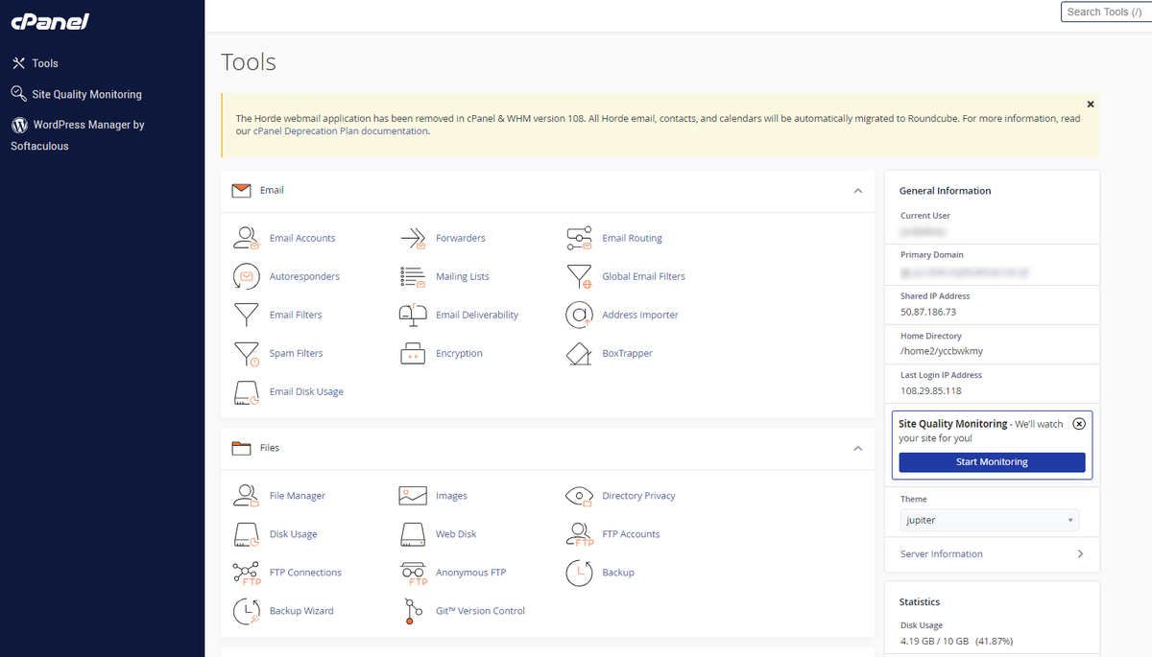Image resolution: width=1152 pixels, height=657 pixels.
Task: Select Site Quality Monitoring in sidebar
Action: click(x=76, y=94)
